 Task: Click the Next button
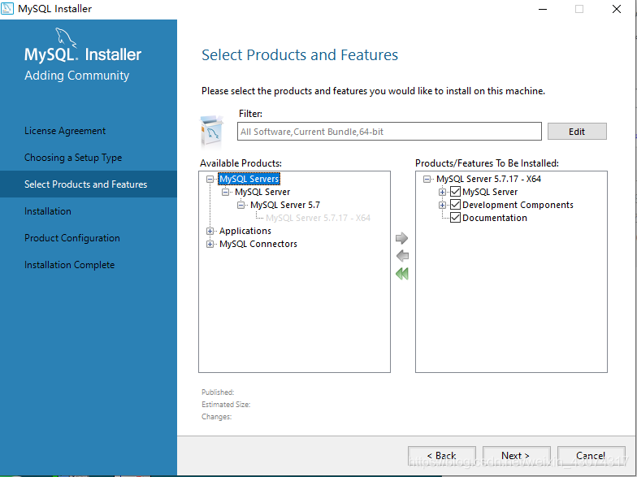coord(517,455)
